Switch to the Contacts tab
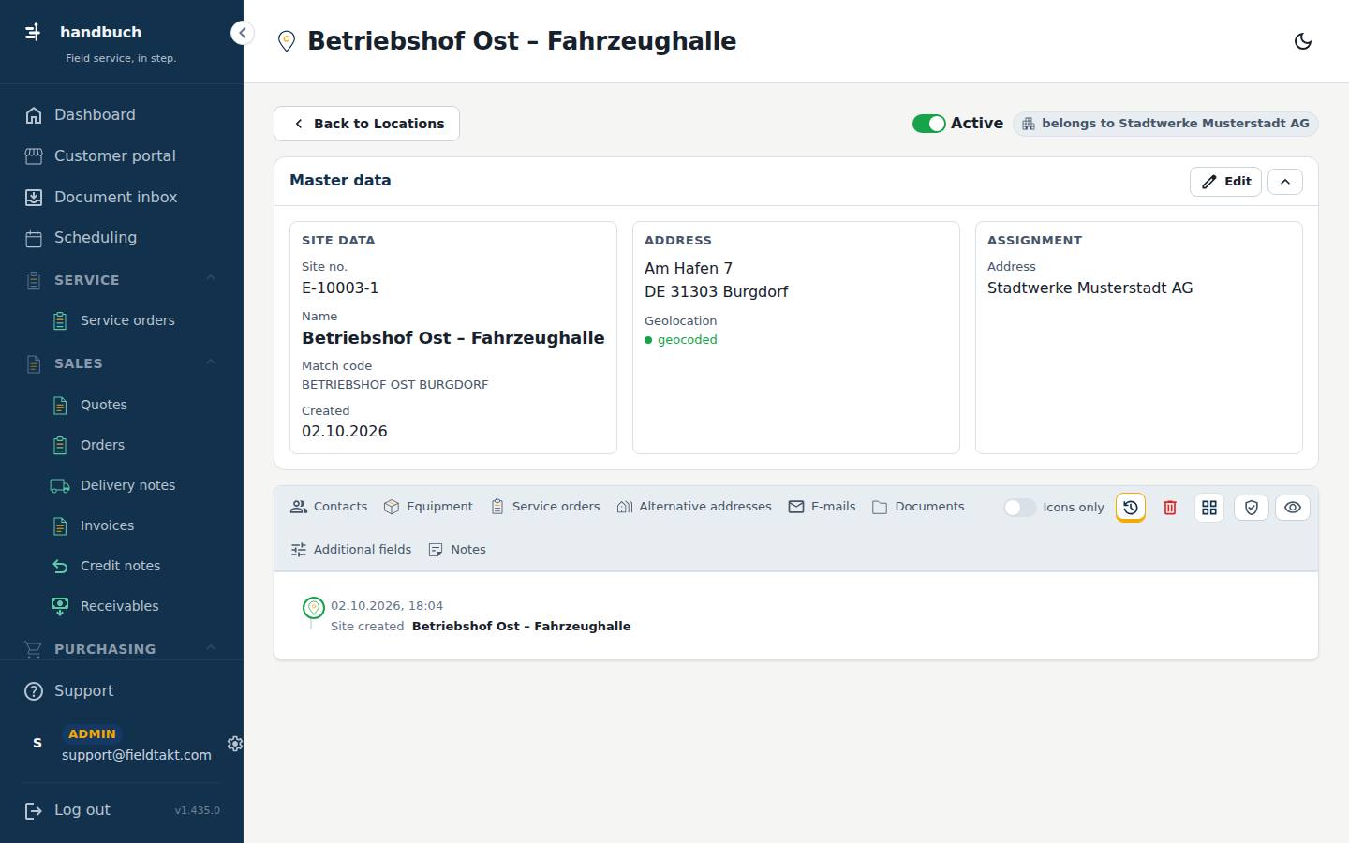 [x=329, y=507]
